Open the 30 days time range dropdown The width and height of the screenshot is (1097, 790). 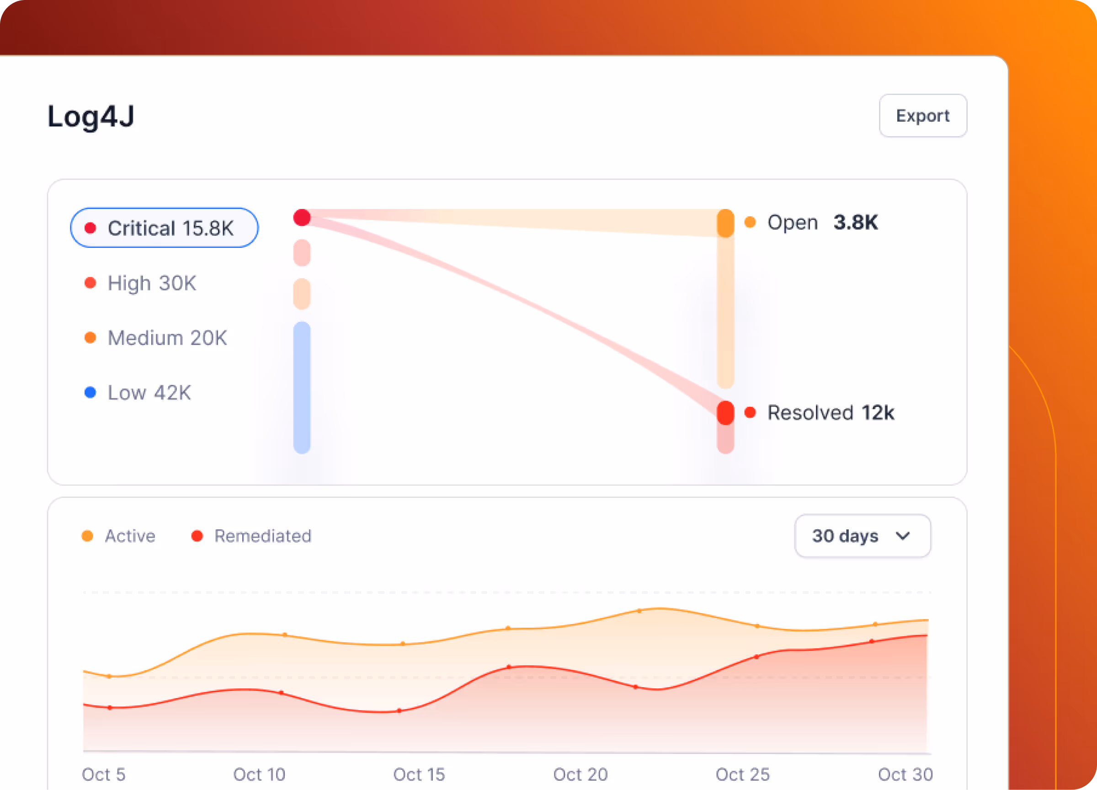[863, 536]
